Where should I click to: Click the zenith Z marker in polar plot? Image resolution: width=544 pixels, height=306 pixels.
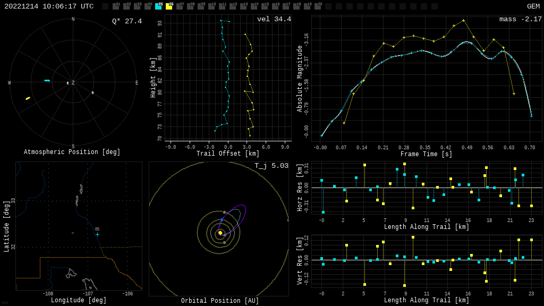(x=73, y=83)
